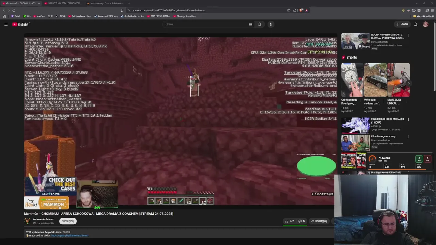Open the Twitch bookmark
Viewport: 436px width, 245px height.
pos(15,16)
